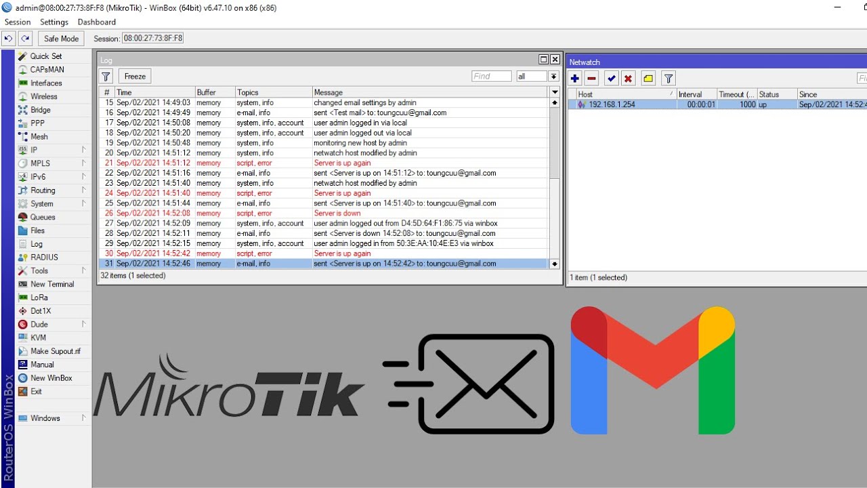Expand the Windows submenu
Image resolution: width=867 pixels, height=488 pixels.
tap(53, 418)
